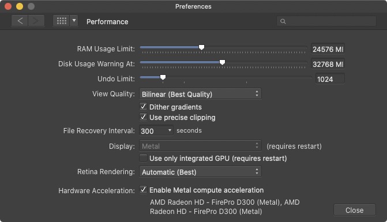Minimize window with yellow button
The width and height of the screenshot is (387, 222).
click(x=20, y=6)
